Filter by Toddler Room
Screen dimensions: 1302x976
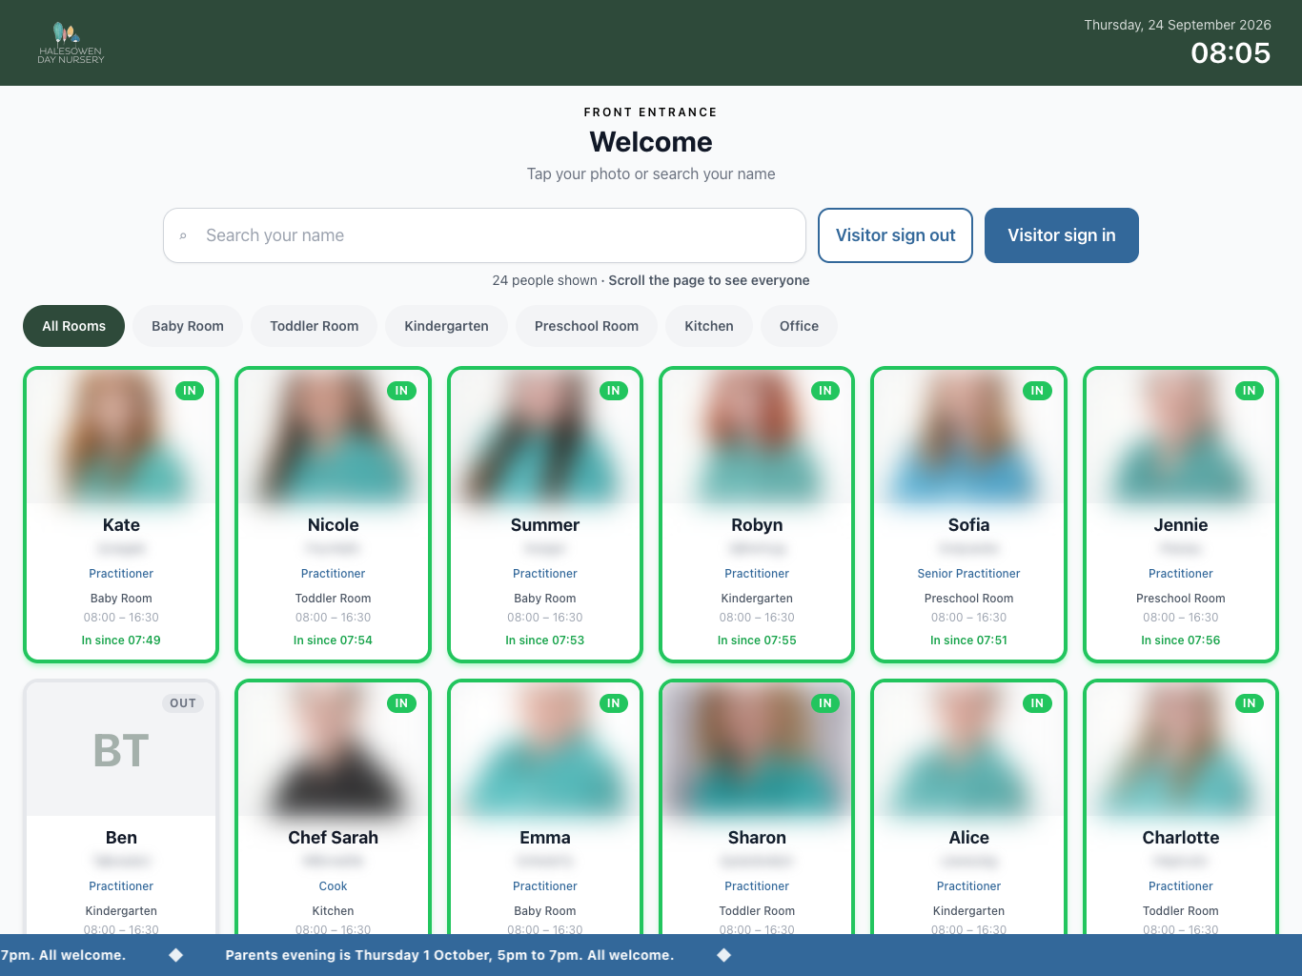tap(315, 326)
